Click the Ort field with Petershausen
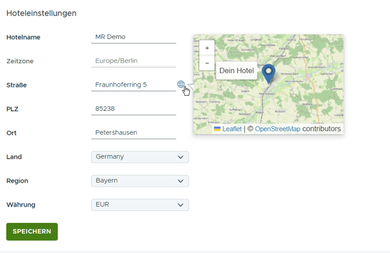The height and width of the screenshot is (253, 390). point(134,133)
